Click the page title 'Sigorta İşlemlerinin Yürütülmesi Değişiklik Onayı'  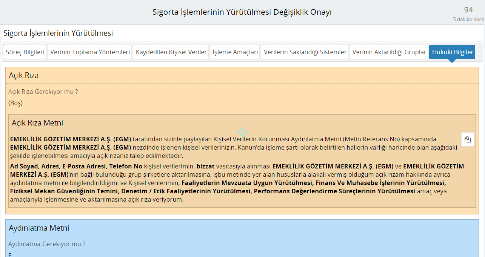point(242,12)
